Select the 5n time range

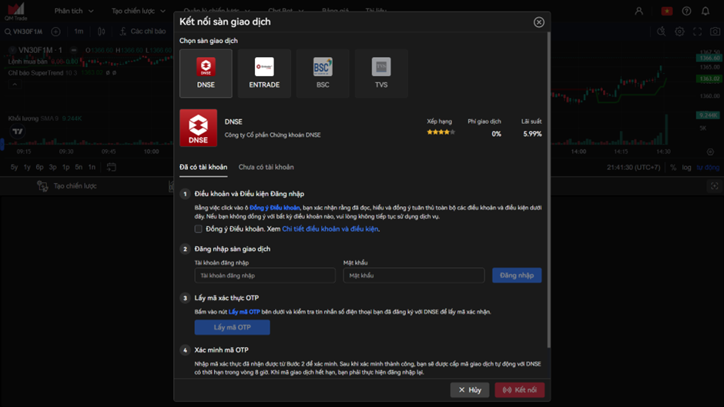click(x=79, y=168)
